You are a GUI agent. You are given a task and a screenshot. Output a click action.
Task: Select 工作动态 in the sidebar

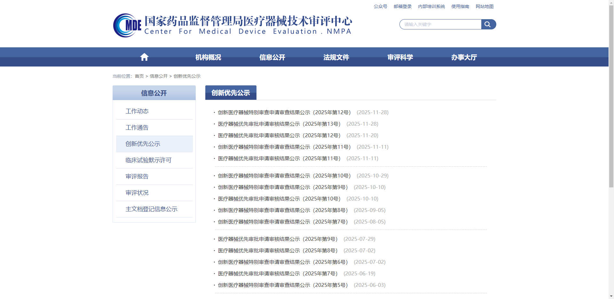click(x=154, y=111)
